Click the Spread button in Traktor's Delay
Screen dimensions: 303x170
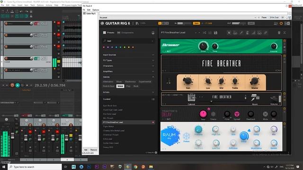[237, 114]
